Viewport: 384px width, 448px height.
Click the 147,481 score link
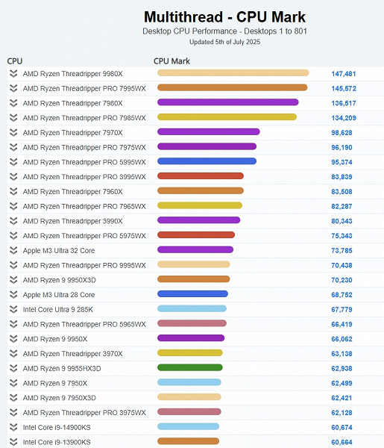(344, 74)
